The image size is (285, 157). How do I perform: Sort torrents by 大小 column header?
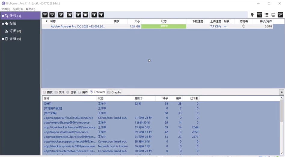pos(134,21)
